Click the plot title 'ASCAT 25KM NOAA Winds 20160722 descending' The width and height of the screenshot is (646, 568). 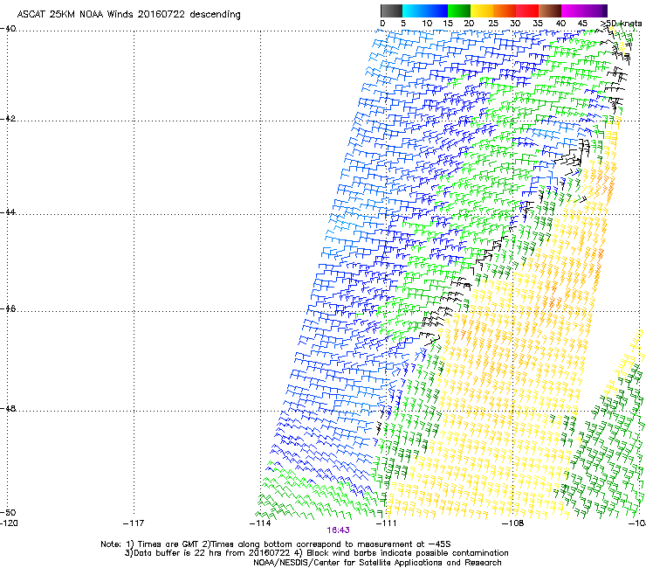pos(128,14)
